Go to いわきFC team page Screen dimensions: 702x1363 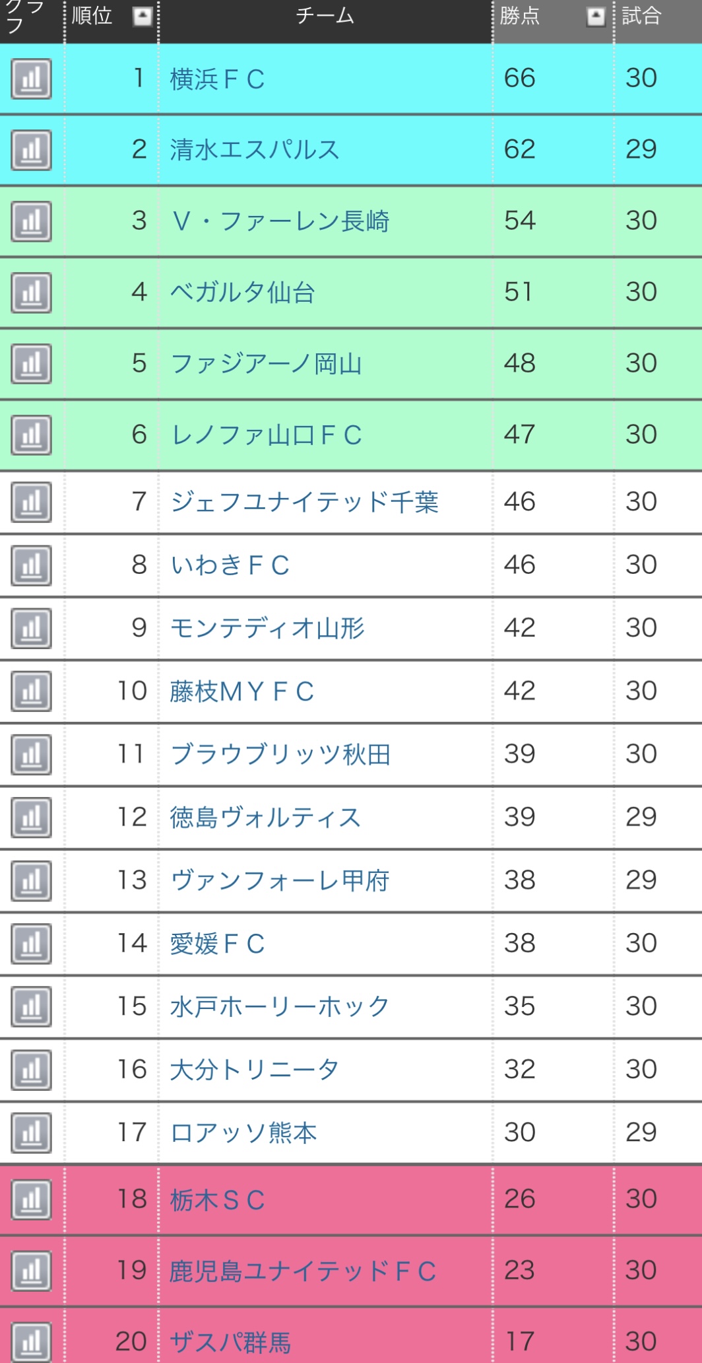point(230,565)
